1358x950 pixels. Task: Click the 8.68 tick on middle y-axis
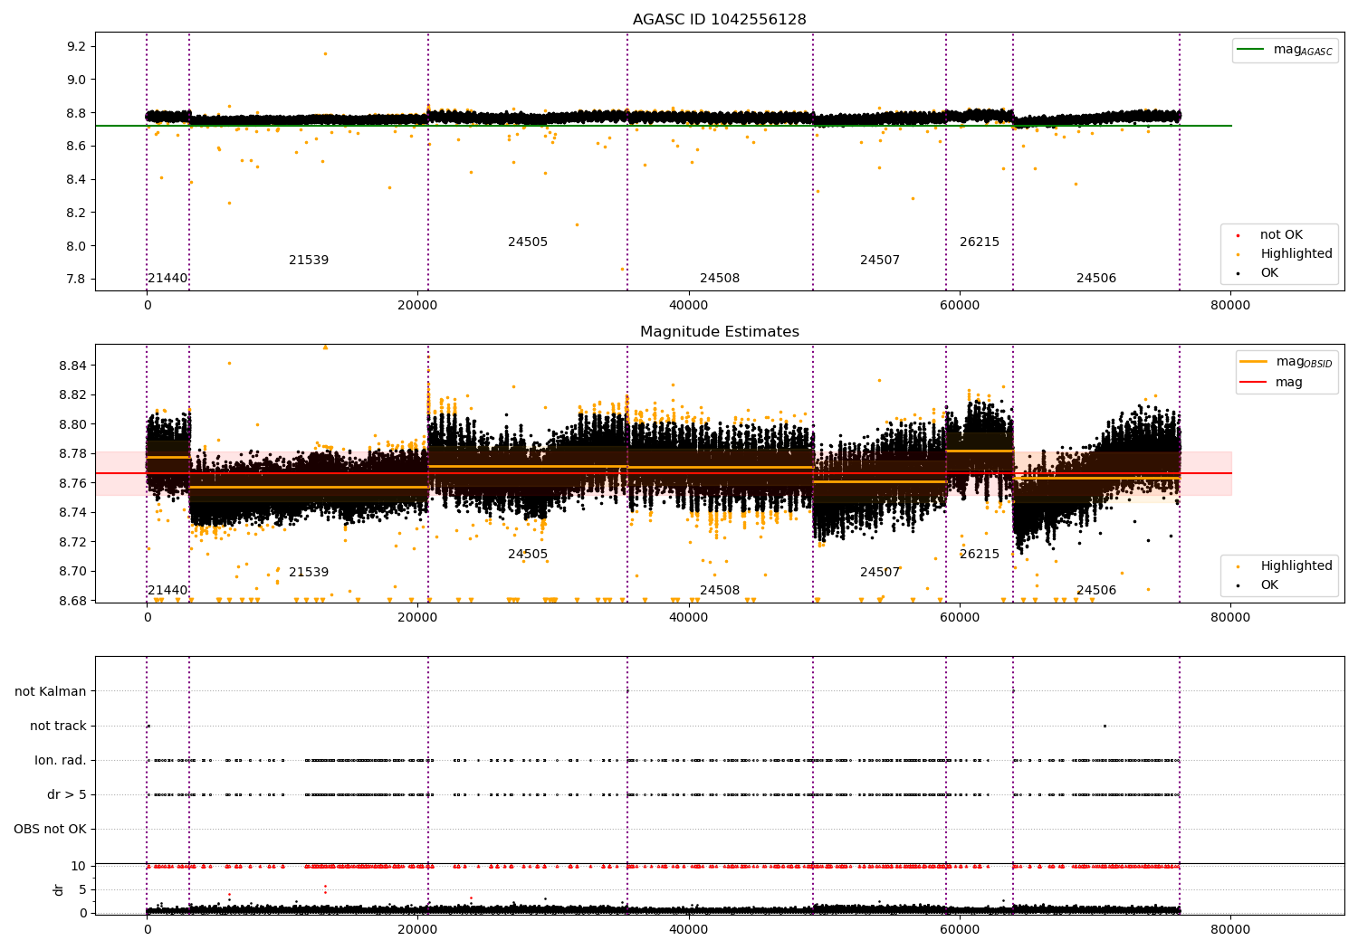(x=73, y=601)
